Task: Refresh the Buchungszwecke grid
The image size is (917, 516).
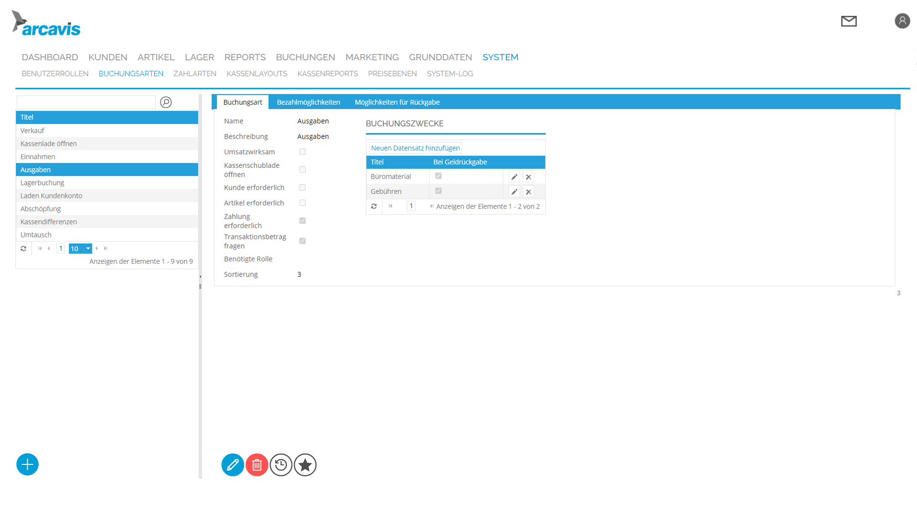Action: [x=374, y=206]
